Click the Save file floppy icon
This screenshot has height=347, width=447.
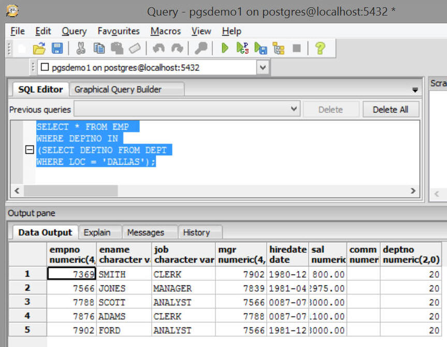click(x=56, y=49)
